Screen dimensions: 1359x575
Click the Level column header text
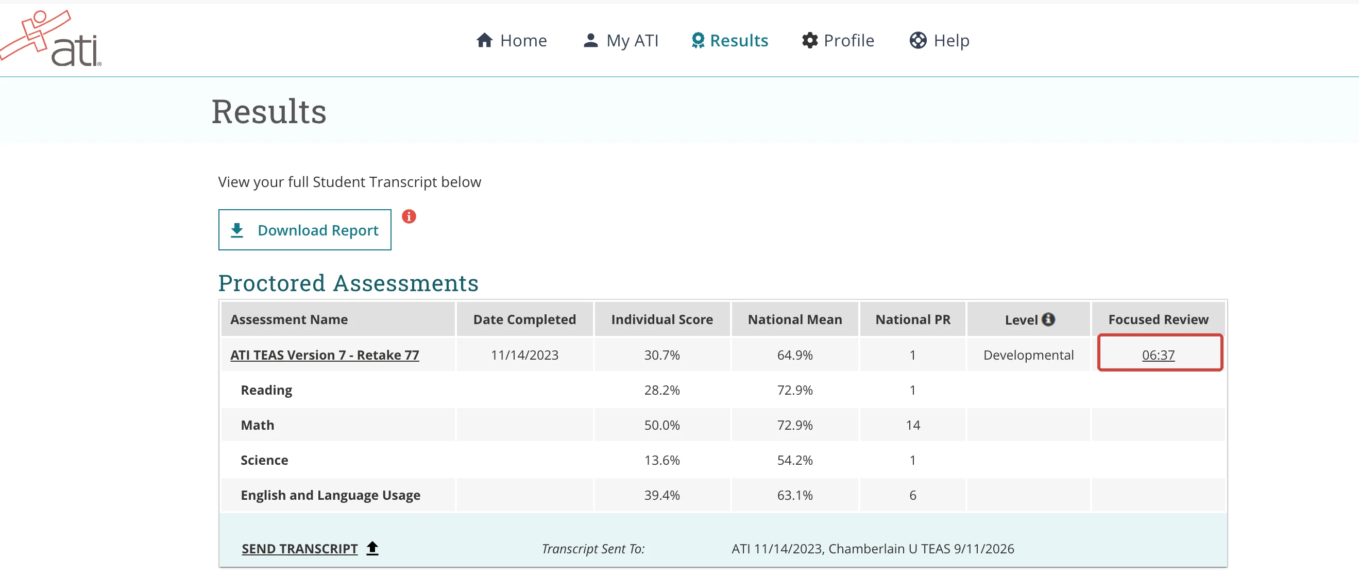[x=1021, y=319]
